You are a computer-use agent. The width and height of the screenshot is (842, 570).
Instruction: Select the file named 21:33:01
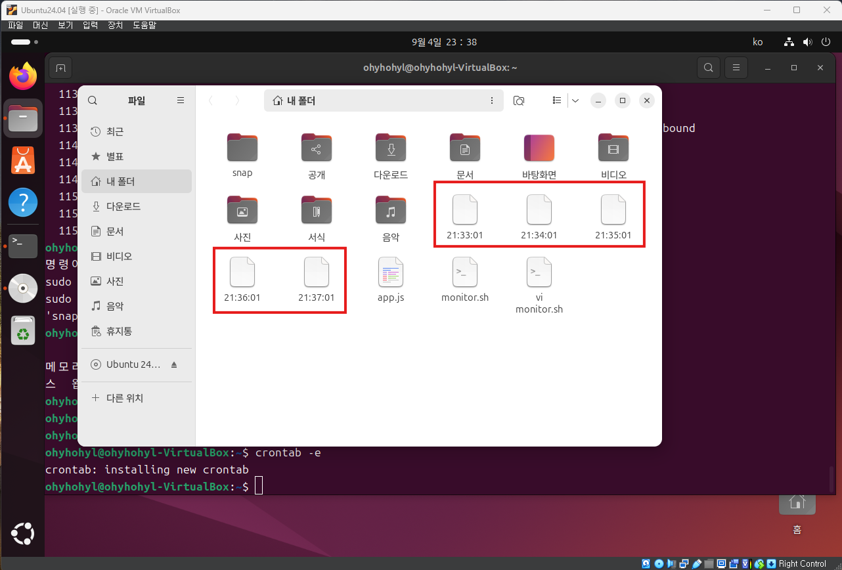click(x=465, y=218)
